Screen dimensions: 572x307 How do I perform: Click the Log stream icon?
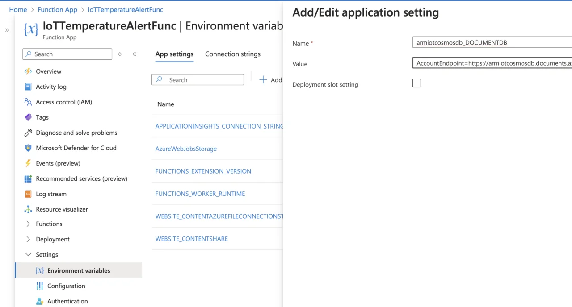pos(28,194)
